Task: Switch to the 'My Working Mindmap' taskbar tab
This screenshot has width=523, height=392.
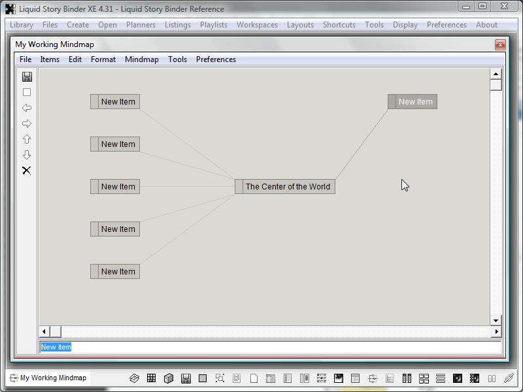Action: pos(47,378)
